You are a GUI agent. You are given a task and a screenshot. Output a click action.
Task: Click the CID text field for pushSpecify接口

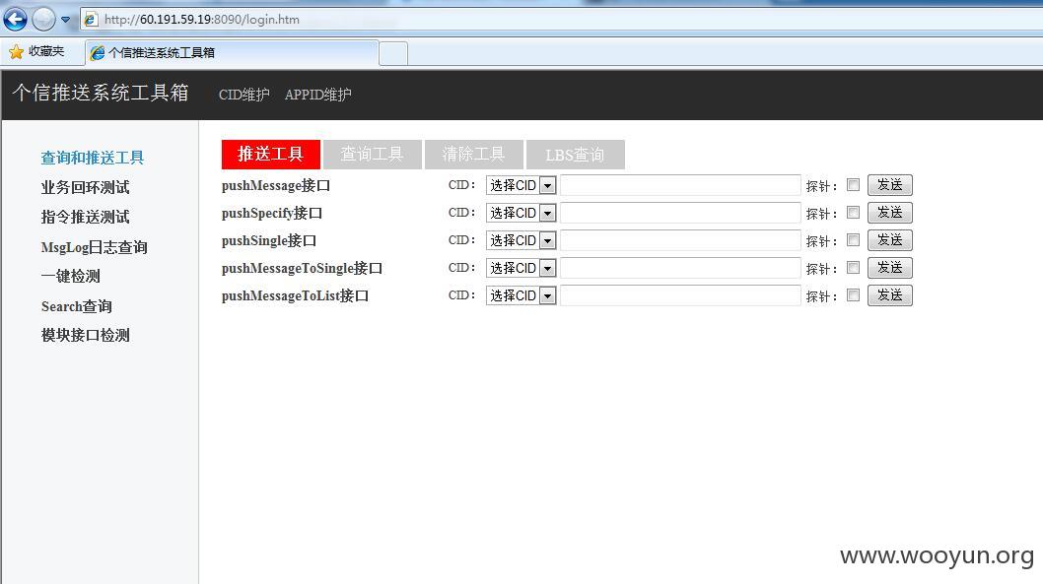pos(680,213)
